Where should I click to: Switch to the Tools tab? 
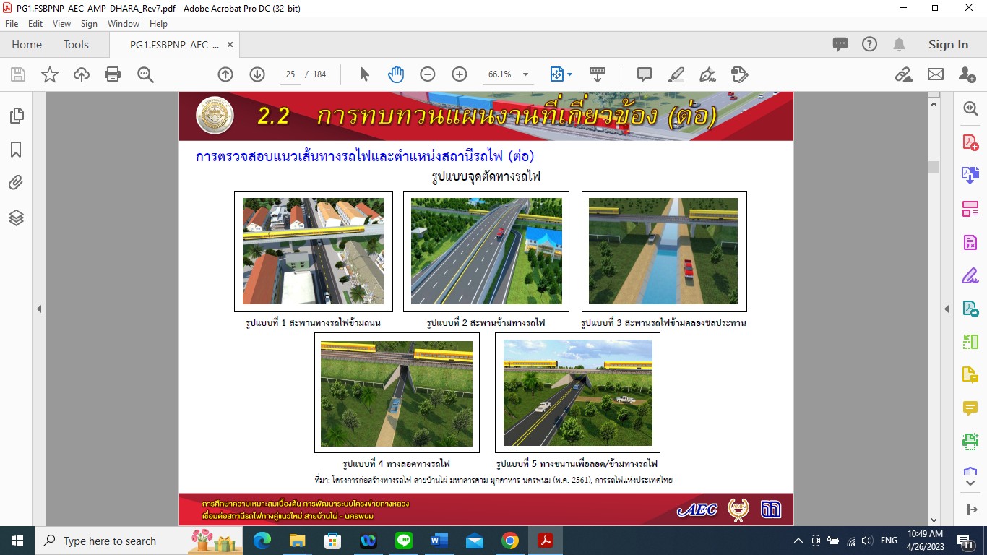click(x=76, y=45)
